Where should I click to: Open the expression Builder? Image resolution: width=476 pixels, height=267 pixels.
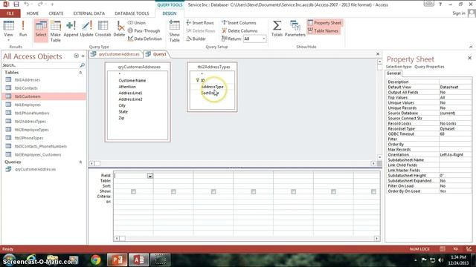[196, 39]
